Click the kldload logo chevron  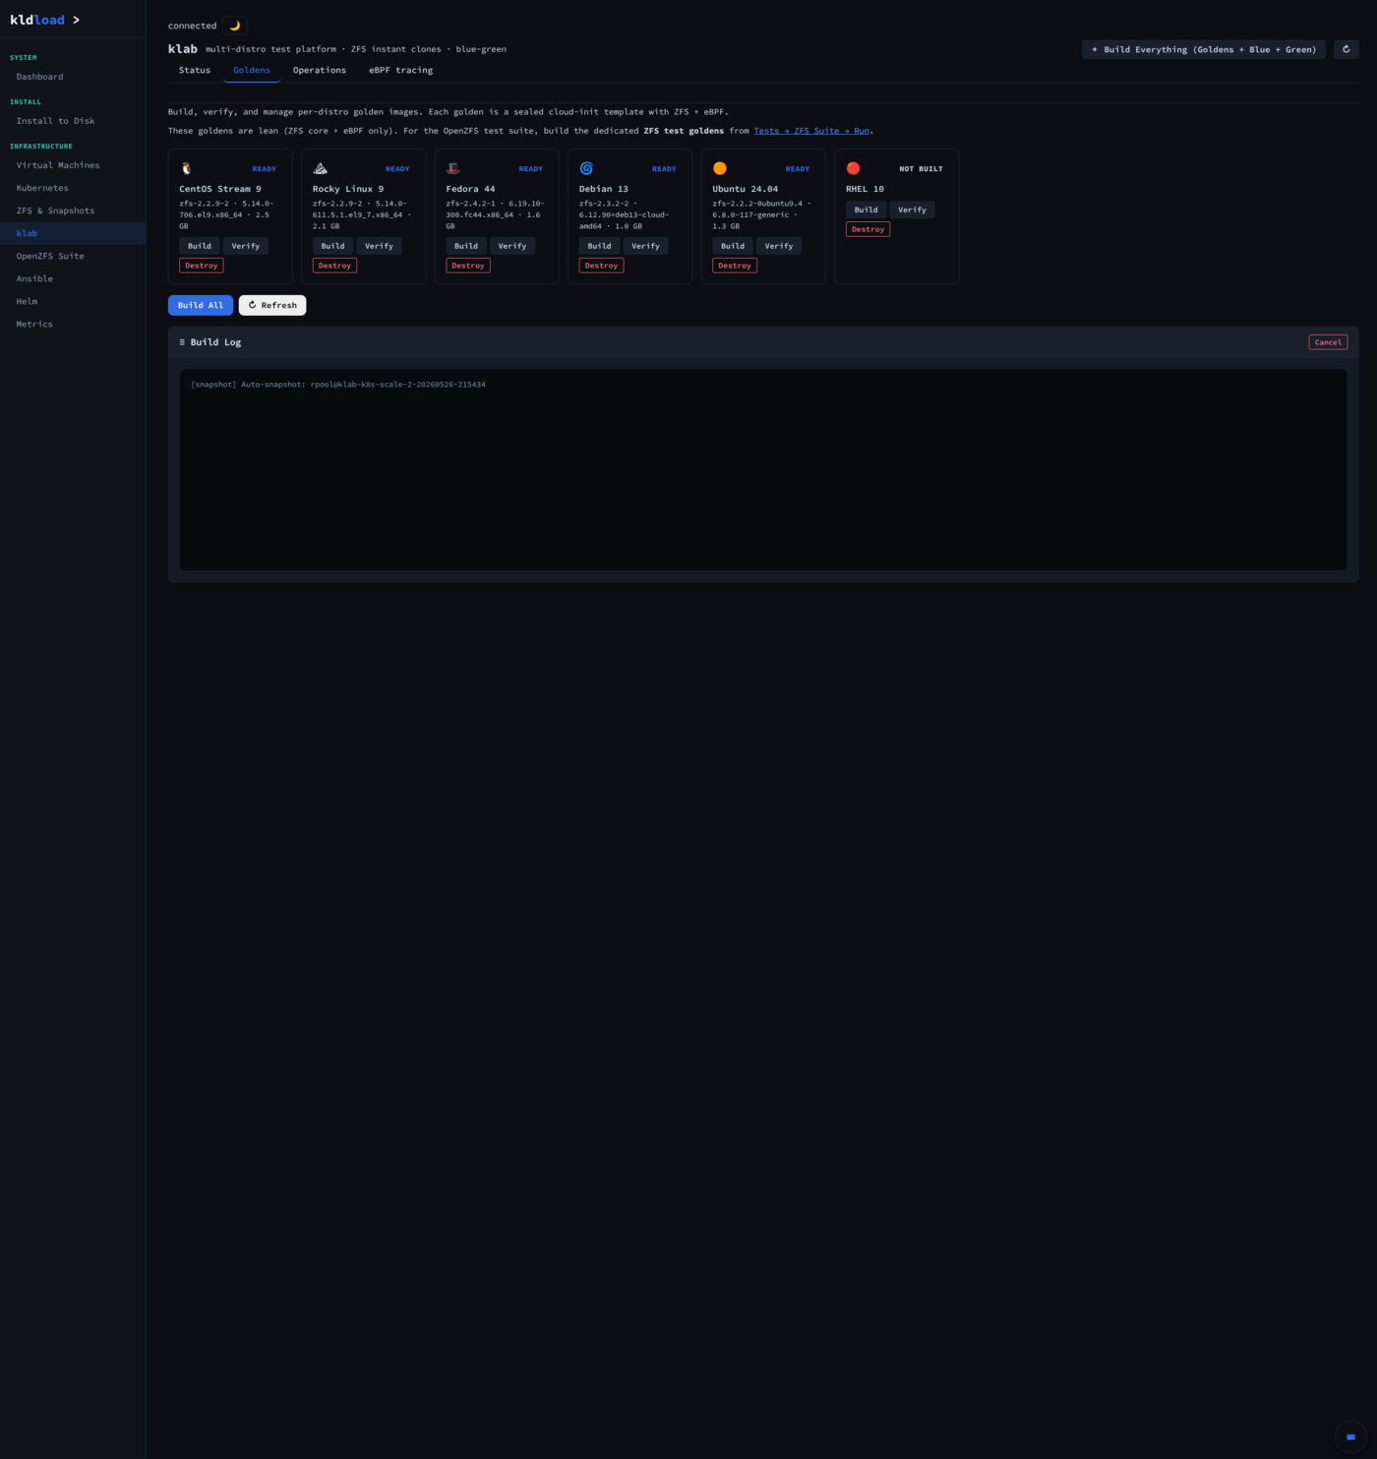(x=76, y=20)
